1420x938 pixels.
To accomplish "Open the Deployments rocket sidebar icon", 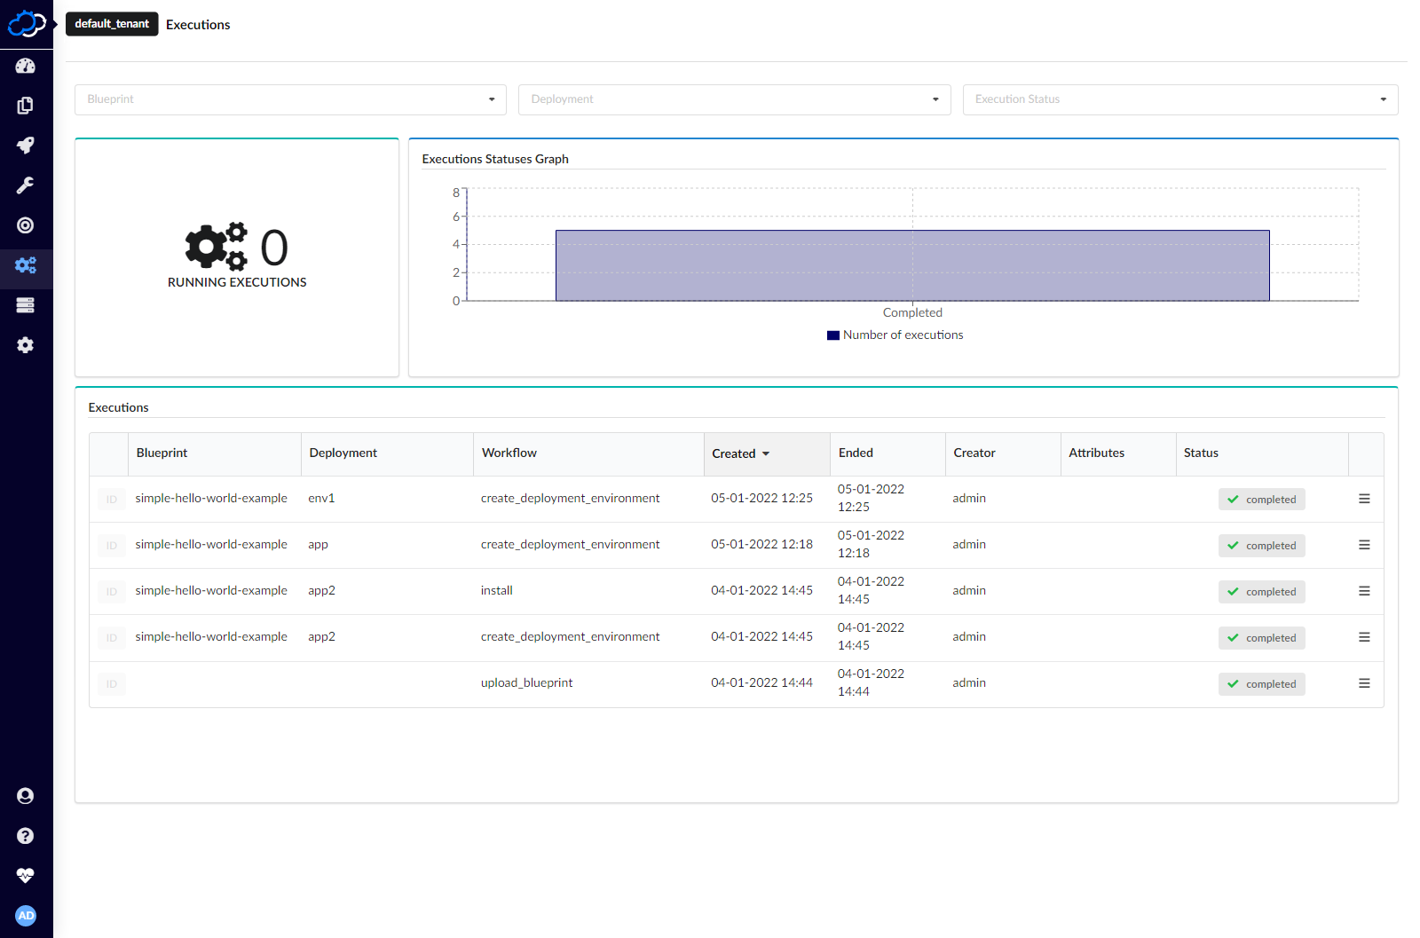I will (26, 146).
